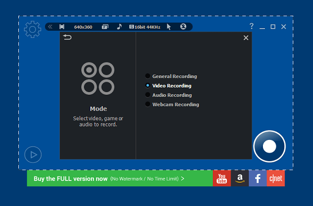Collapse toolbar with double chevron arrows

(50, 27)
